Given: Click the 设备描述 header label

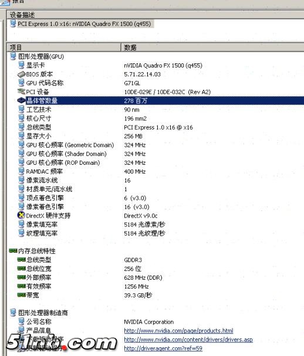Looking at the screenshot, I should point(22,15).
